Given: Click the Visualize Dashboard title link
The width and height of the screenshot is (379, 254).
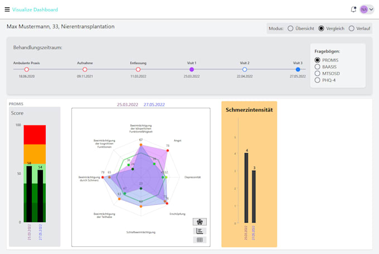Looking at the screenshot, I should point(35,9).
